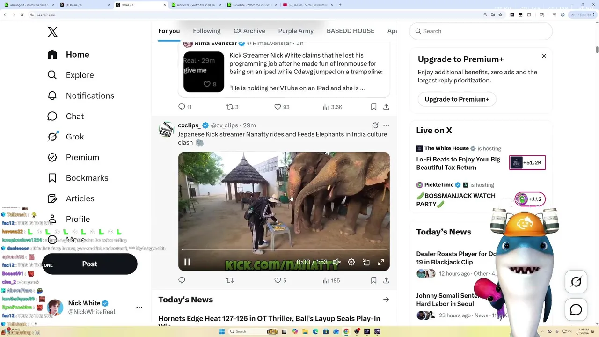The image size is (599, 337).
Task: Repost the cxclips_ elephant post
Action: click(229, 280)
